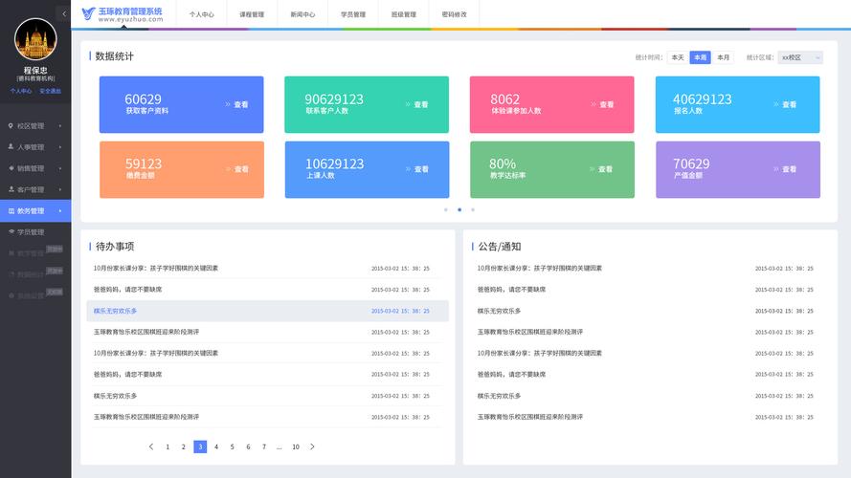Open page 6 in pagination
The width and height of the screenshot is (851, 478).
click(248, 446)
